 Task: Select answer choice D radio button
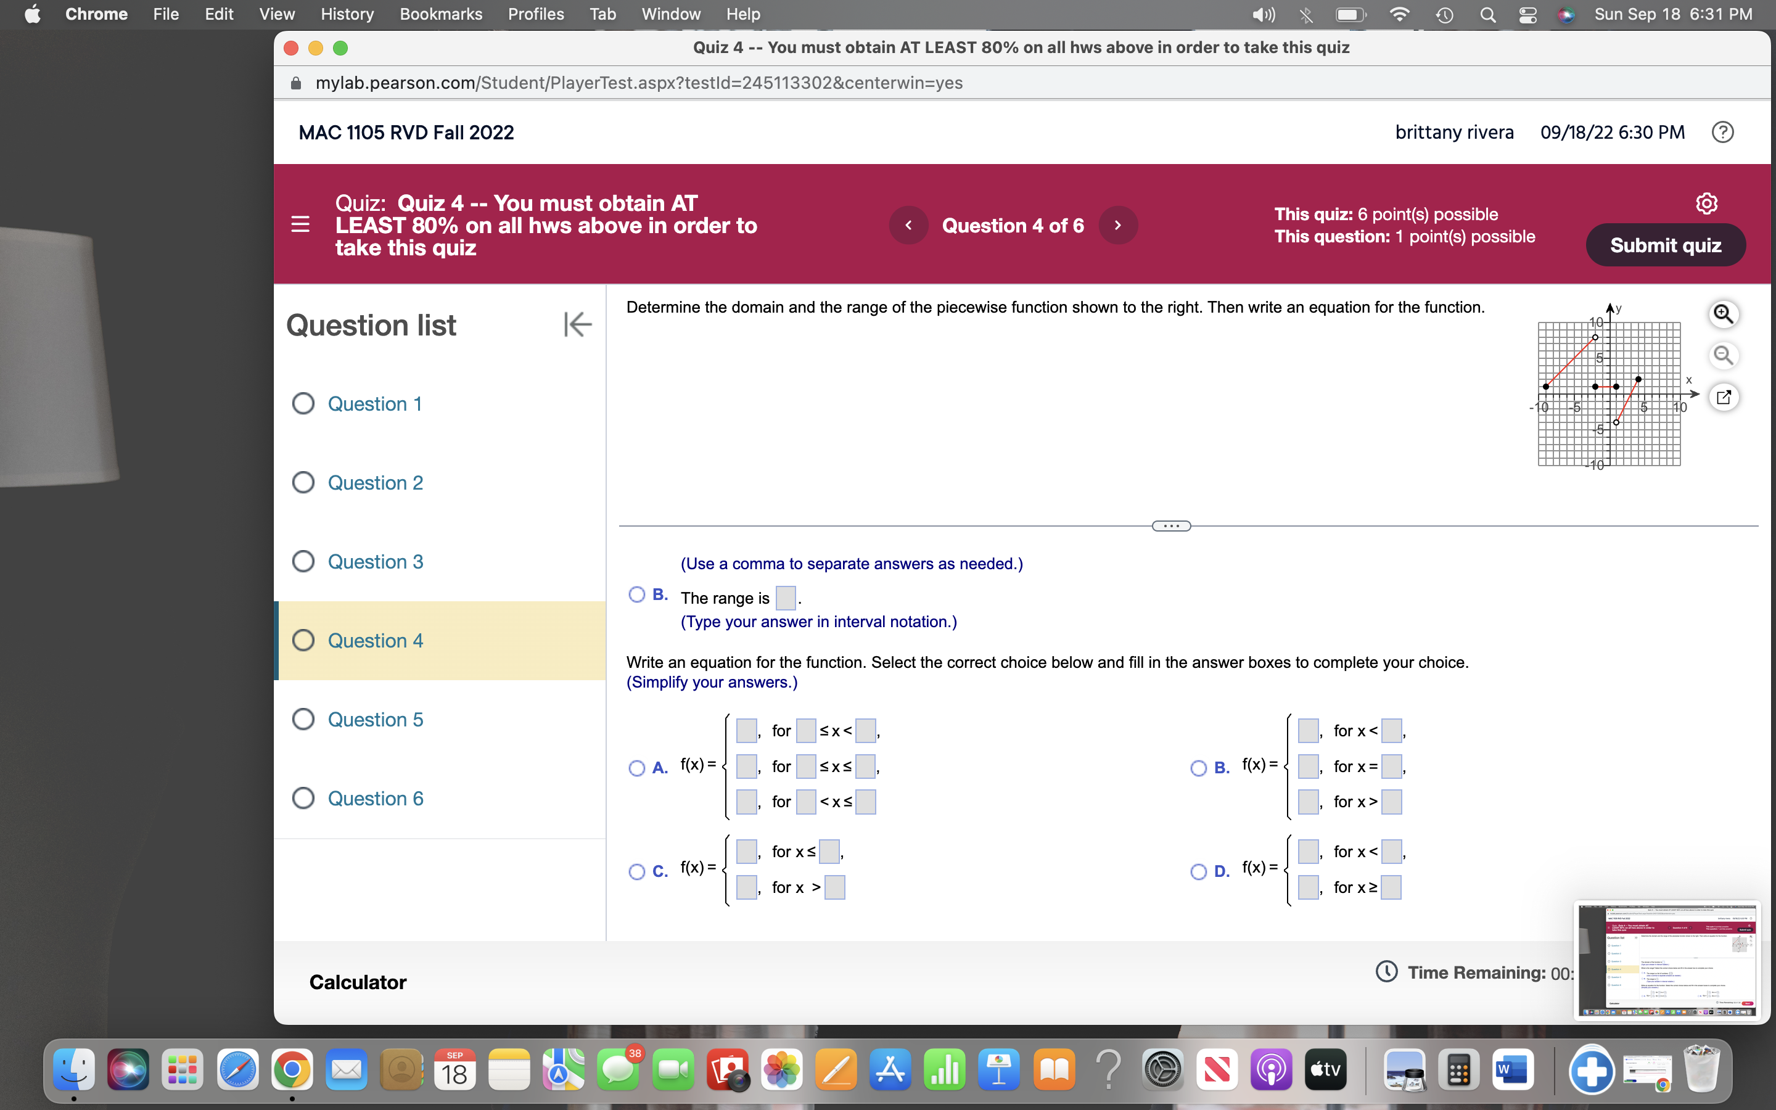pyautogui.click(x=1198, y=871)
